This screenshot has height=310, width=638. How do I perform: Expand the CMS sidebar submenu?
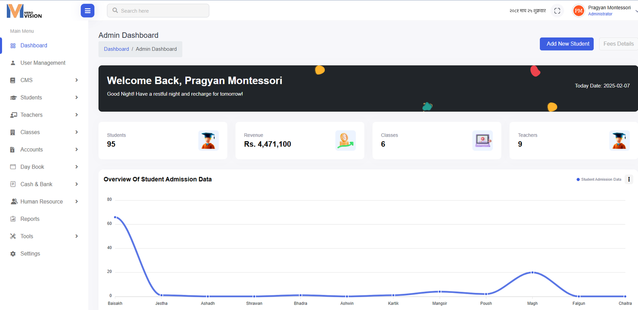pyautogui.click(x=44, y=80)
